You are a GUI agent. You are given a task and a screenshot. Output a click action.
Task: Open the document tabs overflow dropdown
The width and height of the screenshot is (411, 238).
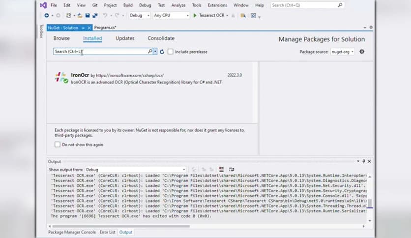(365, 28)
